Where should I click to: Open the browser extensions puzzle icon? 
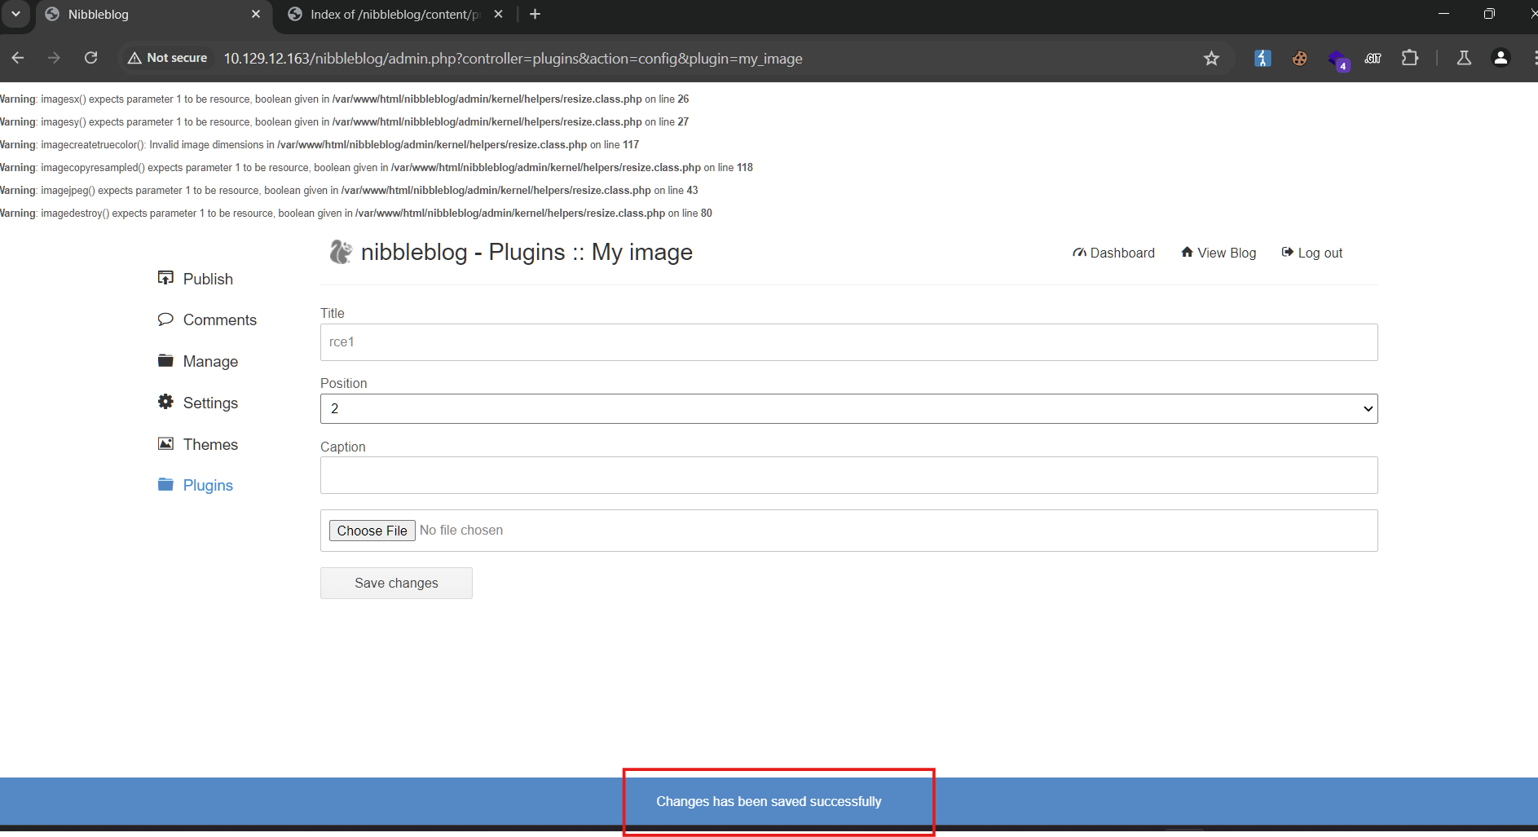click(x=1409, y=58)
